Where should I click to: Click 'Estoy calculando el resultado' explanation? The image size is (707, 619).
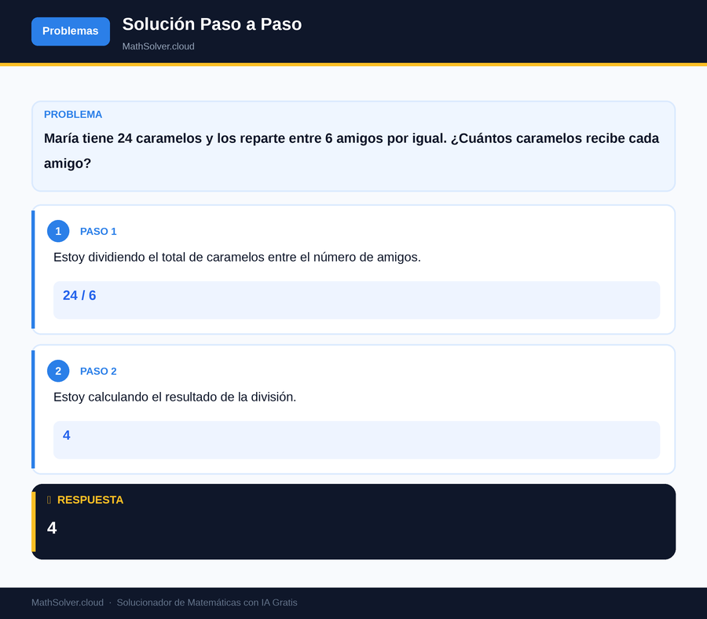(175, 397)
